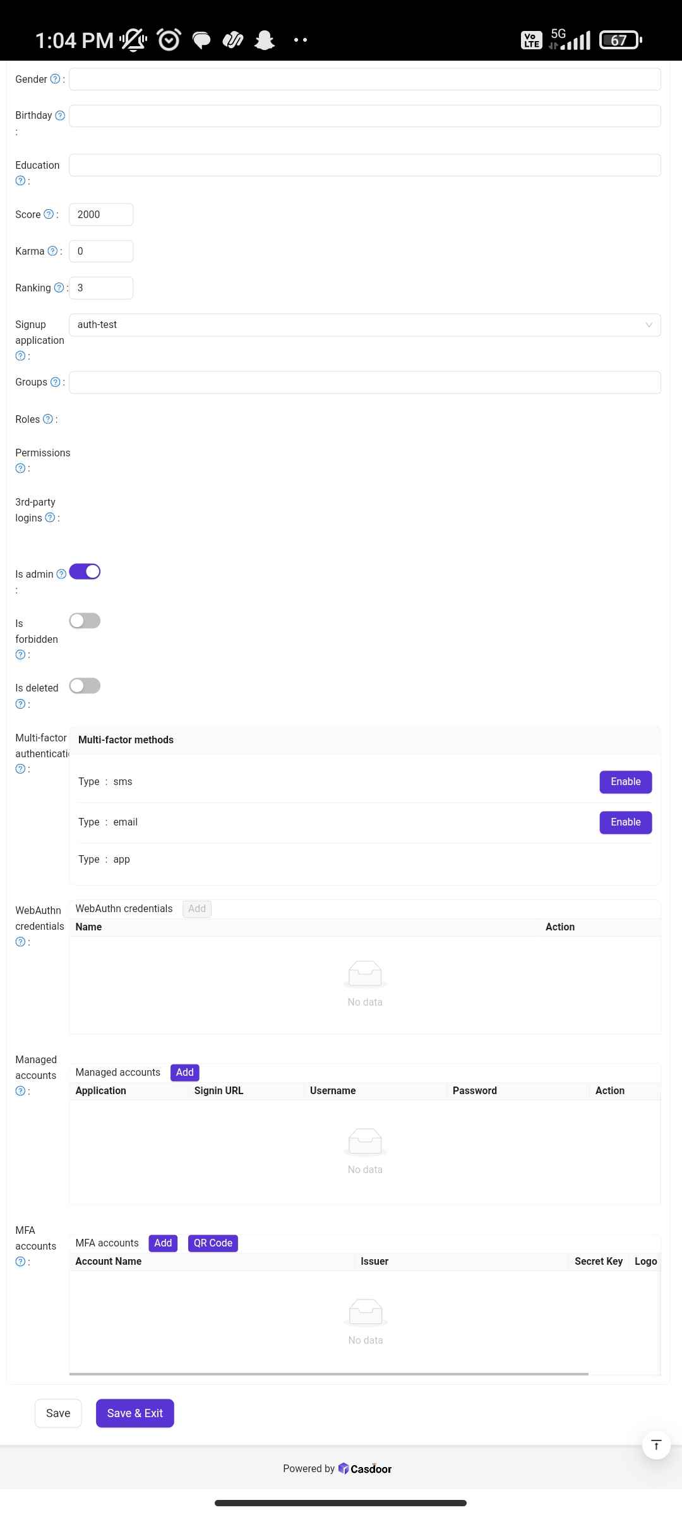Turn off the Is admin switch

point(85,571)
